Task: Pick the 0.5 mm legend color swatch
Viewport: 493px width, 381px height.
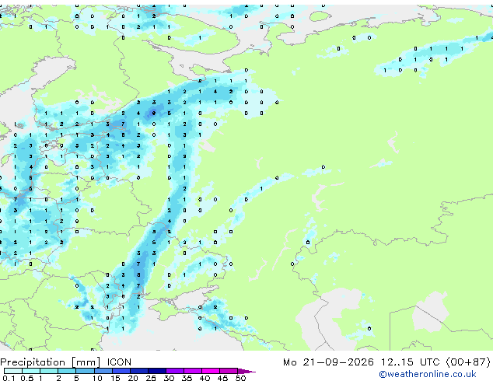Action: 31,371
